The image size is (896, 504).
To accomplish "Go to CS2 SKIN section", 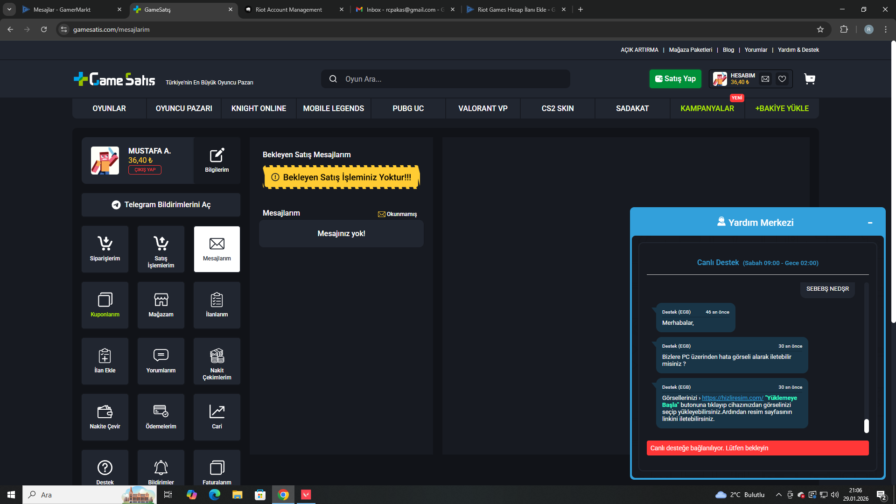I will tap(558, 108).
